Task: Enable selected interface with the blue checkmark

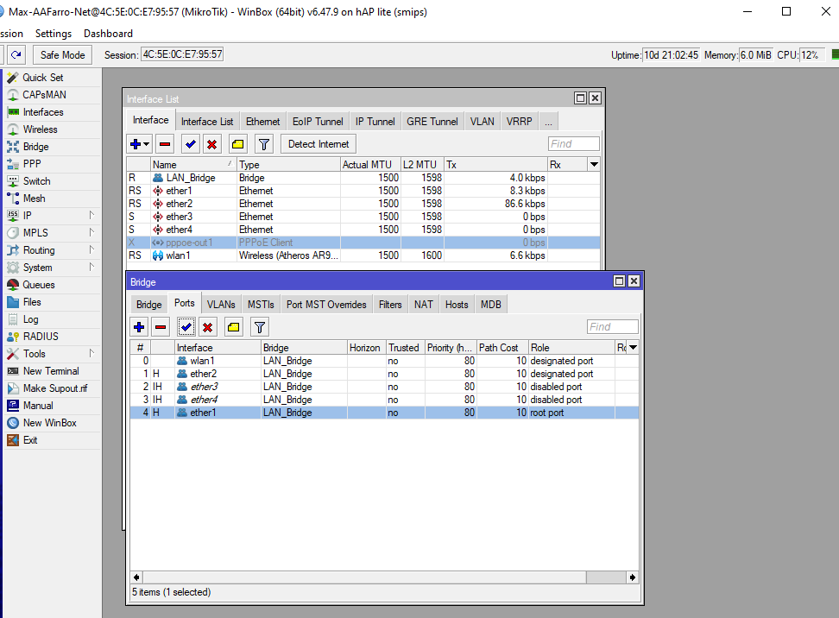Action: coord(191,144)
